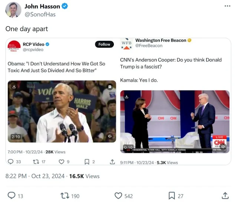Play the Obama rally video thumbnail

[x=62, y=111]
